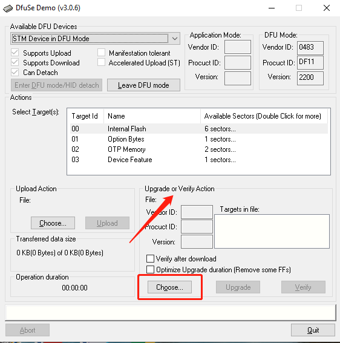Enable Manifestation tolerant checkbox
This screenshot has width=340, height=343.
coord(101,53)
